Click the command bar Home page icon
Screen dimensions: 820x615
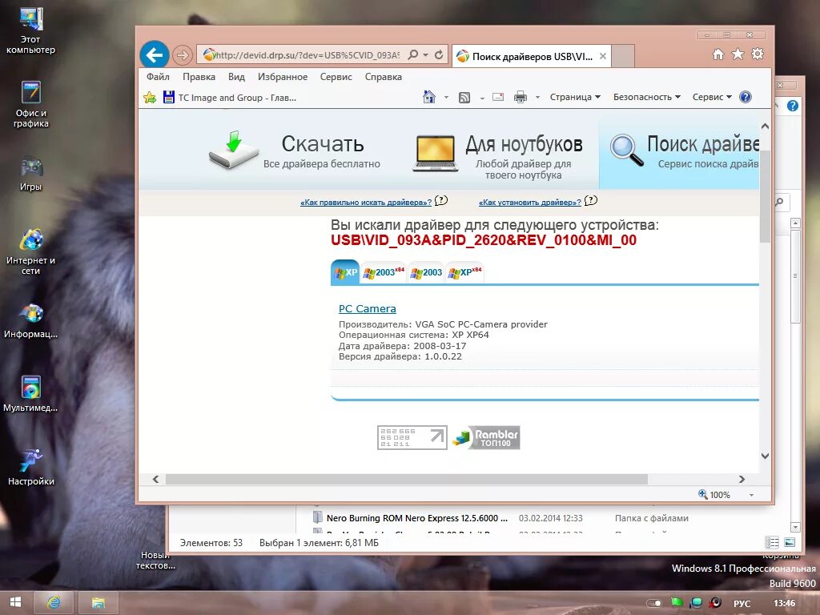coord(429,97)
